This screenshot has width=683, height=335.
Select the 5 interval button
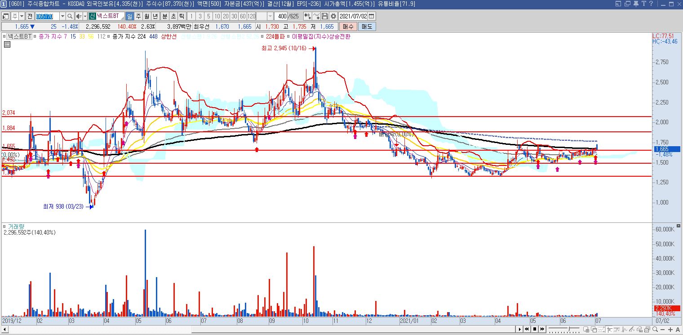208,16
